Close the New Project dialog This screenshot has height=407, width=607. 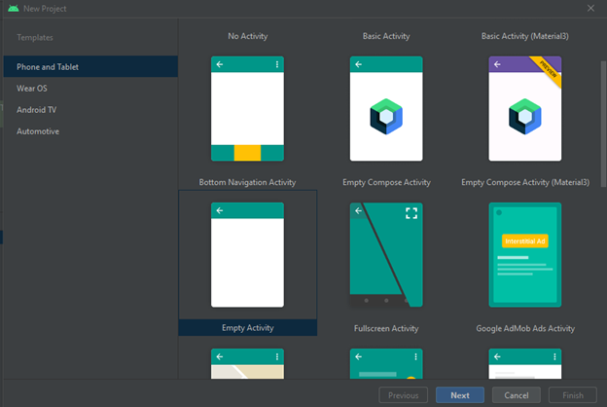pyautogui.click(x=590, y=8)
